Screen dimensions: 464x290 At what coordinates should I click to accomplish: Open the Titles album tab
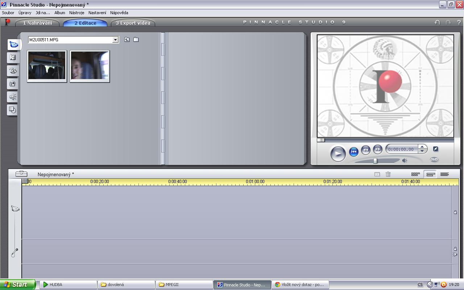coord(13,71)
